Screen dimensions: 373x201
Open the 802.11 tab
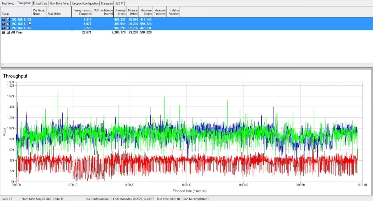tap(119, 4)
